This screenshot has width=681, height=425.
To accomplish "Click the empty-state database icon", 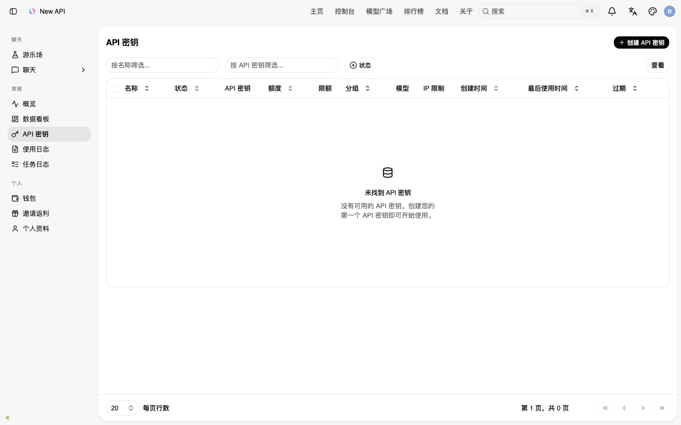I will click(x=388, y=173).
